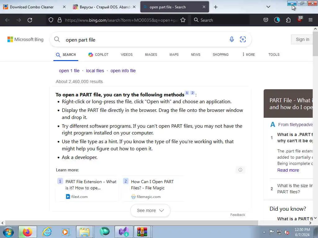Click citation superscript 2 in the answer heading
The image size is (318, 238).
193,93
